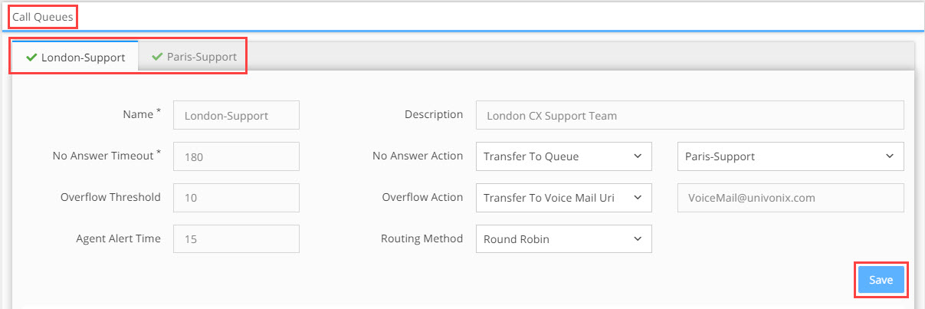This screenshot has width=925, height=309.
Task: Open the No Answer Action dropdown
Action: [563, 156]
